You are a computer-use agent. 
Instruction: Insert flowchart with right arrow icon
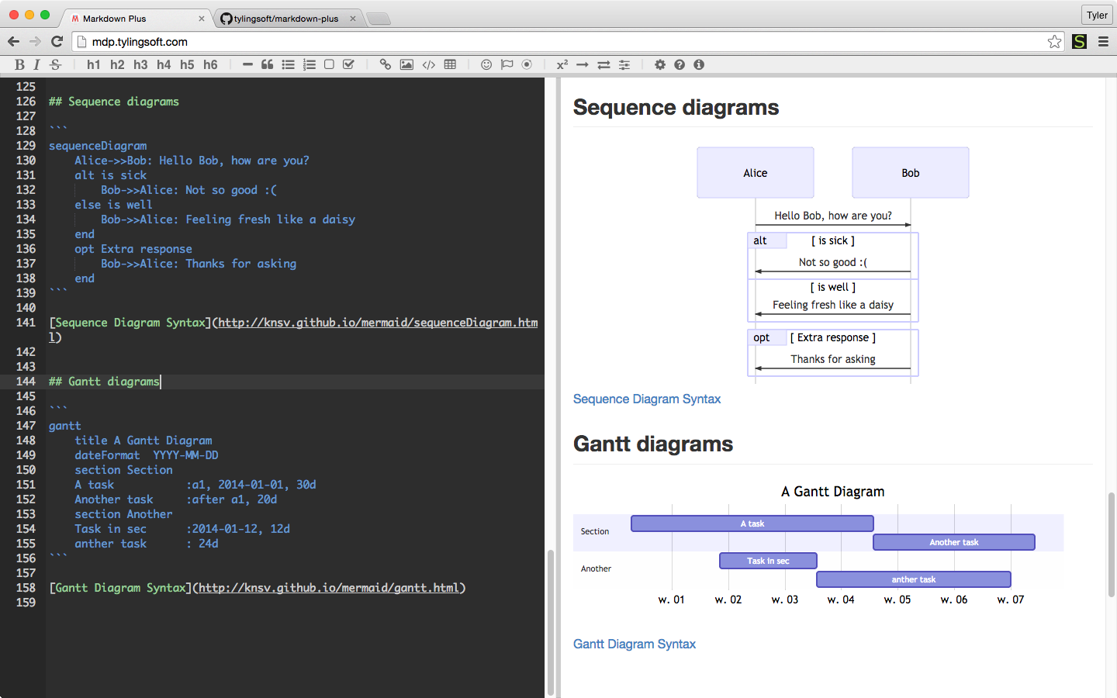point(583,65)
